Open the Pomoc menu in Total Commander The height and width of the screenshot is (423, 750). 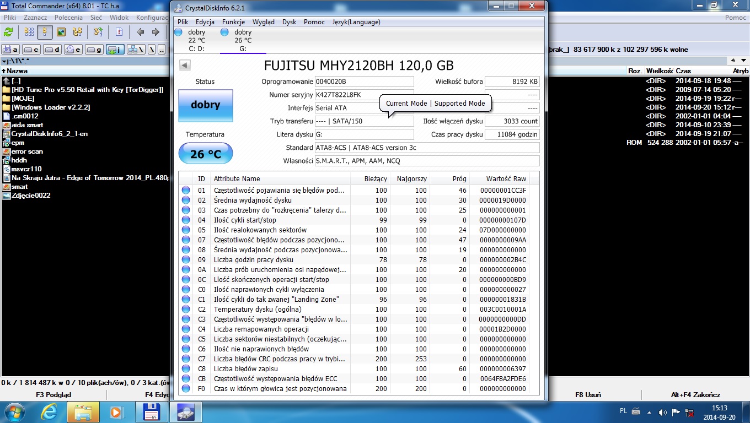pos(736,18)
